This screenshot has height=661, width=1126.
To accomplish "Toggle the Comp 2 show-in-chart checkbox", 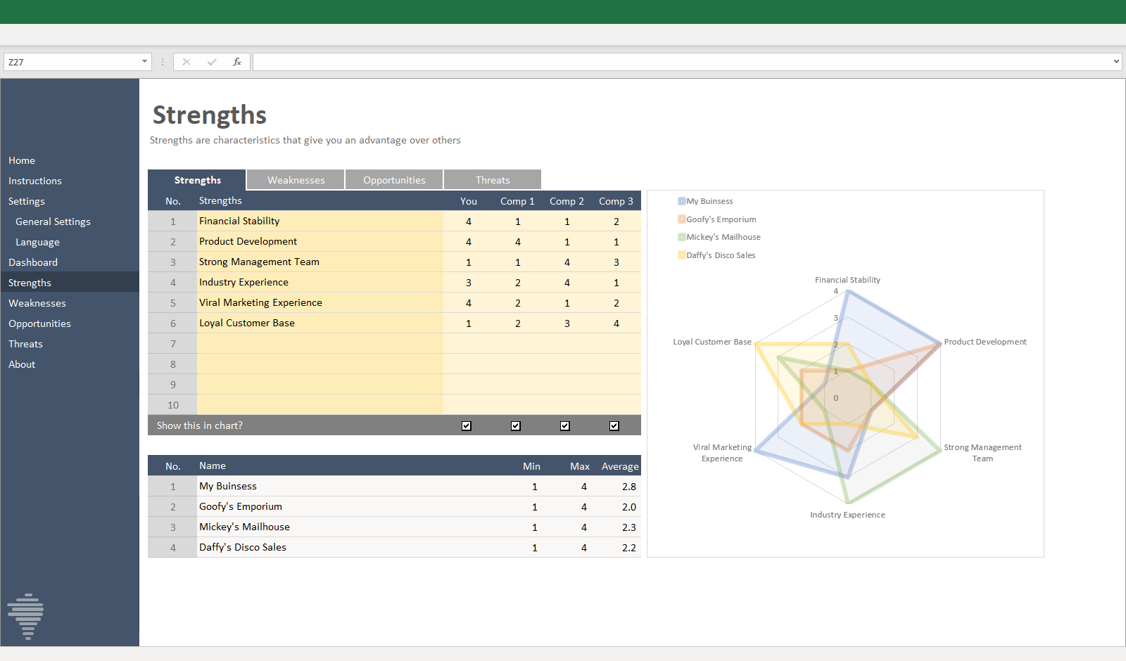I will (x=565, y=425).
